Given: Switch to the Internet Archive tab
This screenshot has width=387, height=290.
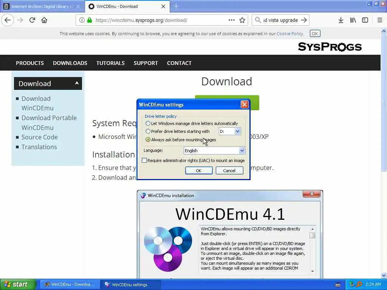Looking at the screenshot, I should pyautogui.click(x=42, y=6).
